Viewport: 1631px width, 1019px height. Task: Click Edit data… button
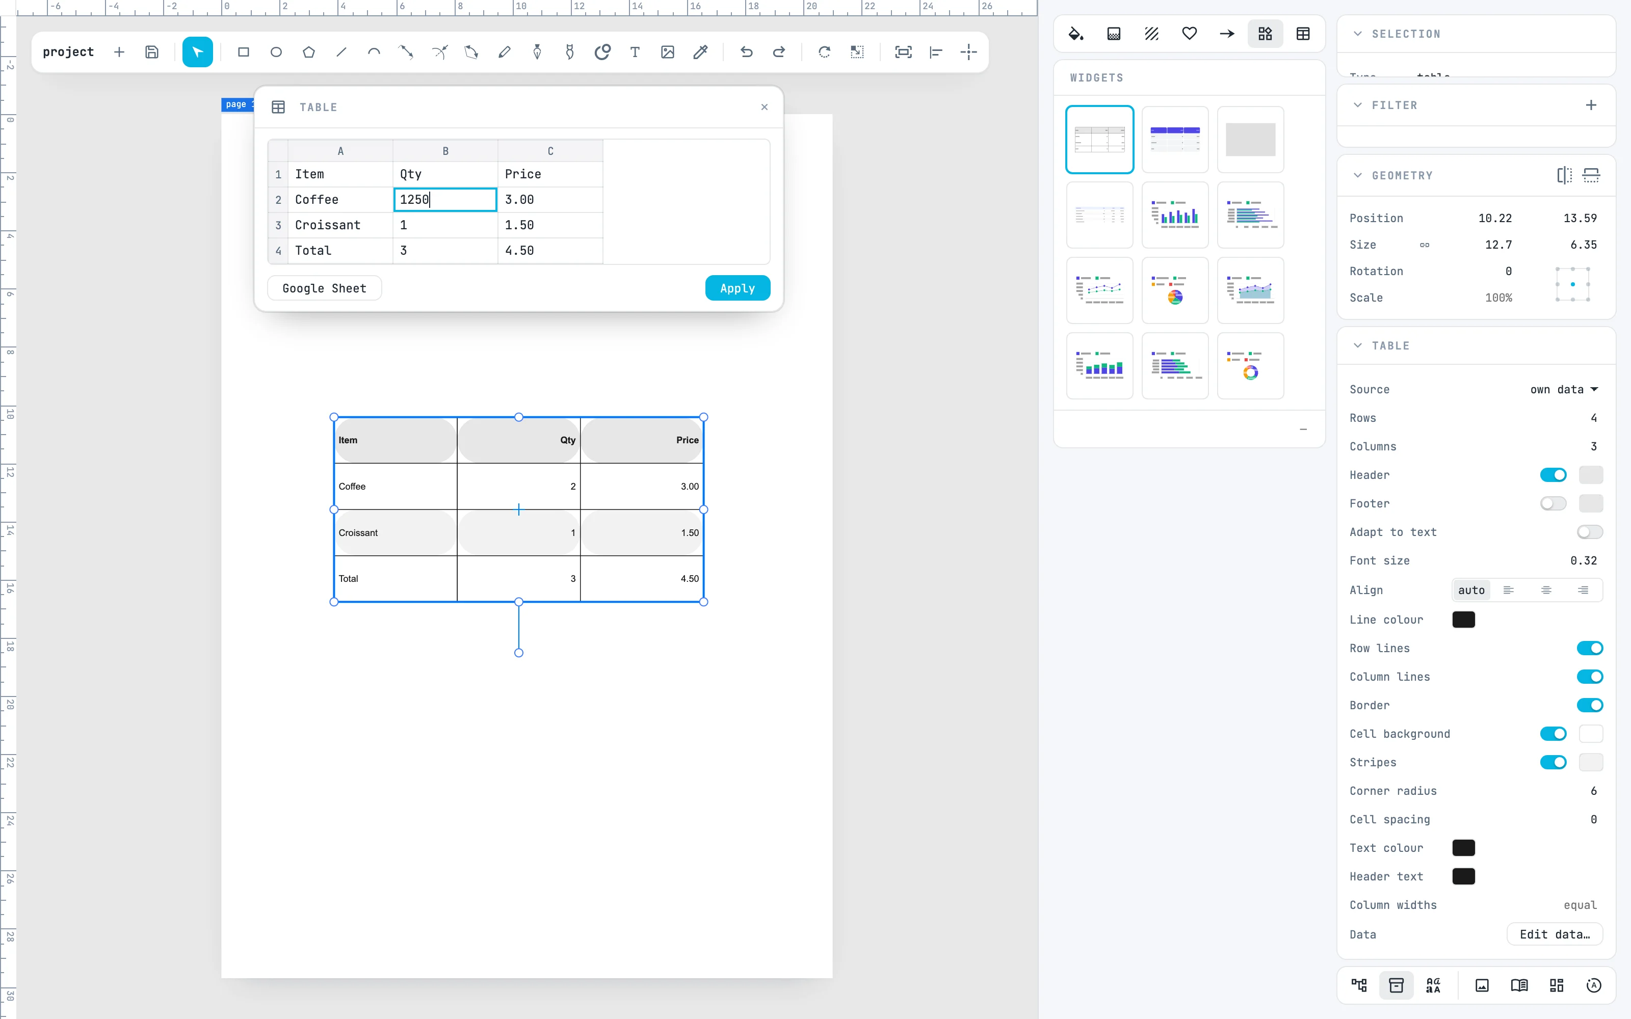point(1554,934)
